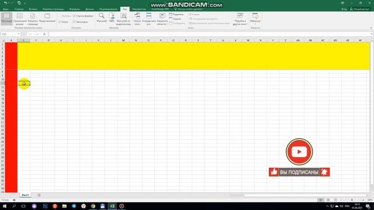Open the Photoshop icon on the taskbar
Screen dimensions: 374x210
(46, 206)
